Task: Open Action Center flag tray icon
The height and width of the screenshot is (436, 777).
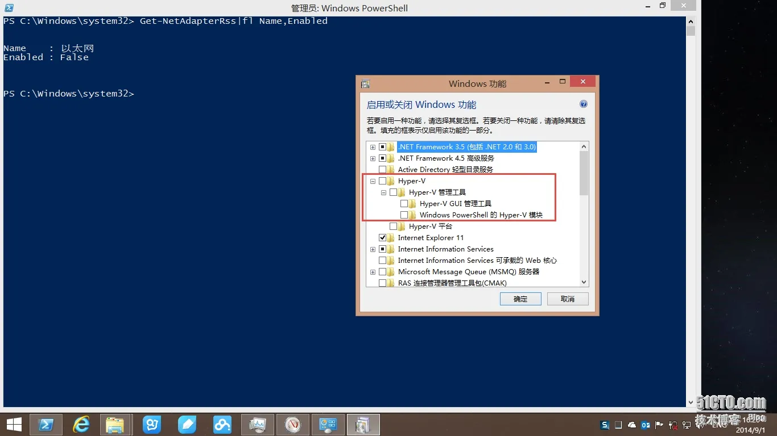Action: click(659, 425)
